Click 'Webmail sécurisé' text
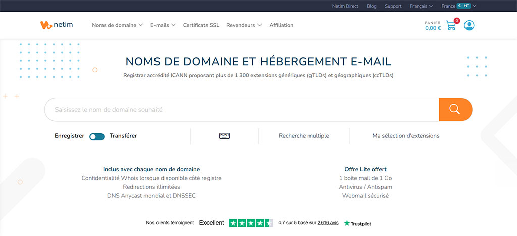 (x=366, y=196)
